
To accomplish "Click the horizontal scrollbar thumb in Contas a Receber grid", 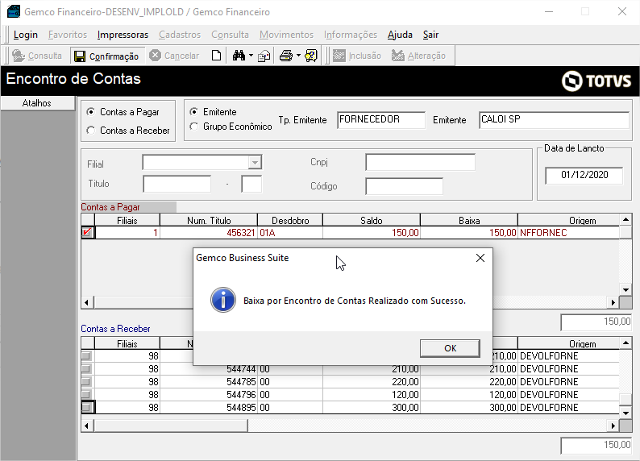I will [171, 426].
